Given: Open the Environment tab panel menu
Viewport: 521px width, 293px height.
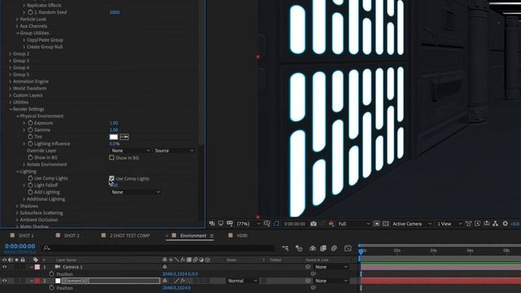Looking at the screenshot, I should pyautogui.click(x=212, y=236).
